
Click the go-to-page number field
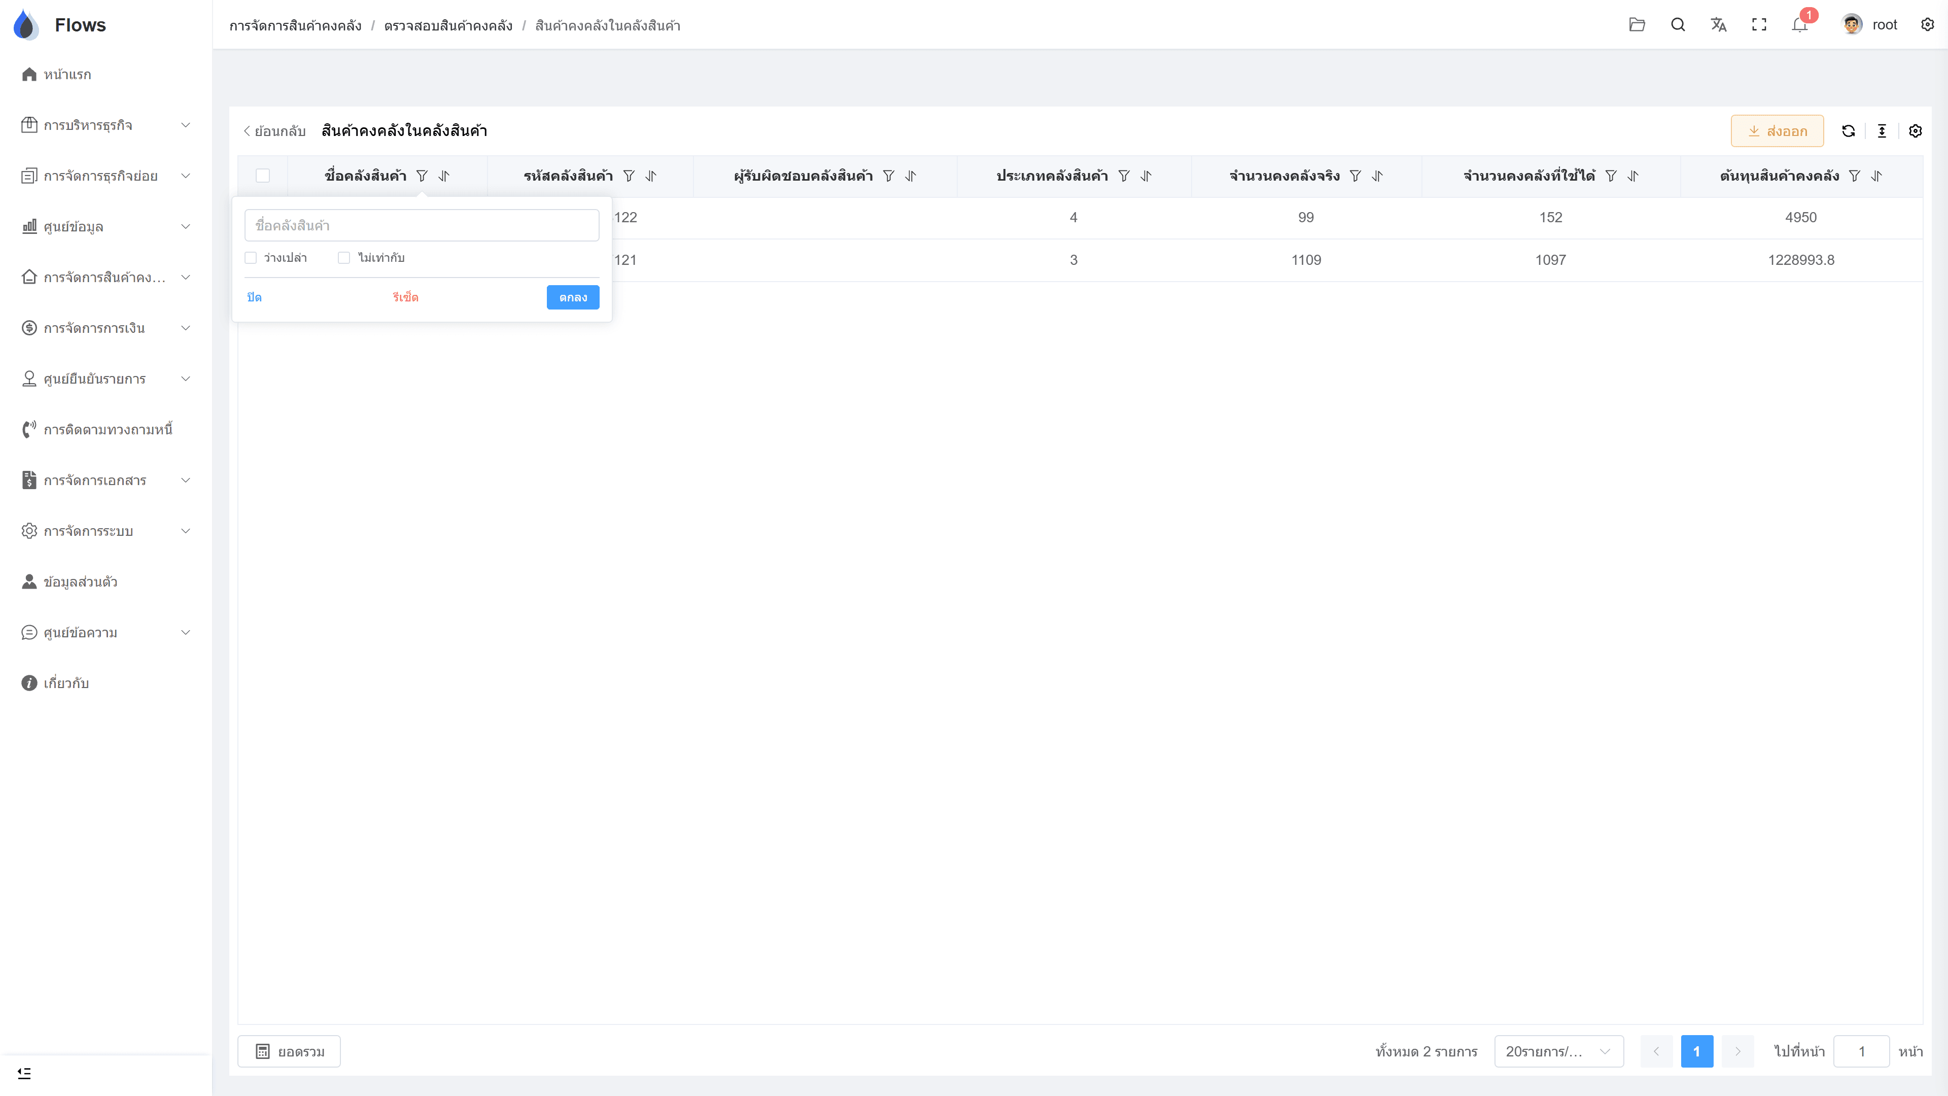tap(1861, 1051)
